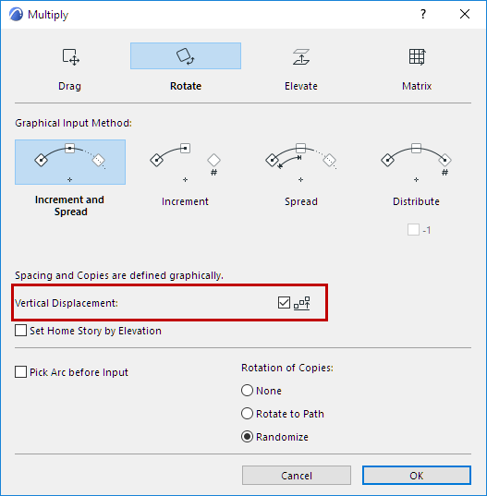Toggle the Distribute -1 checkbox

[x=413, y=230]
